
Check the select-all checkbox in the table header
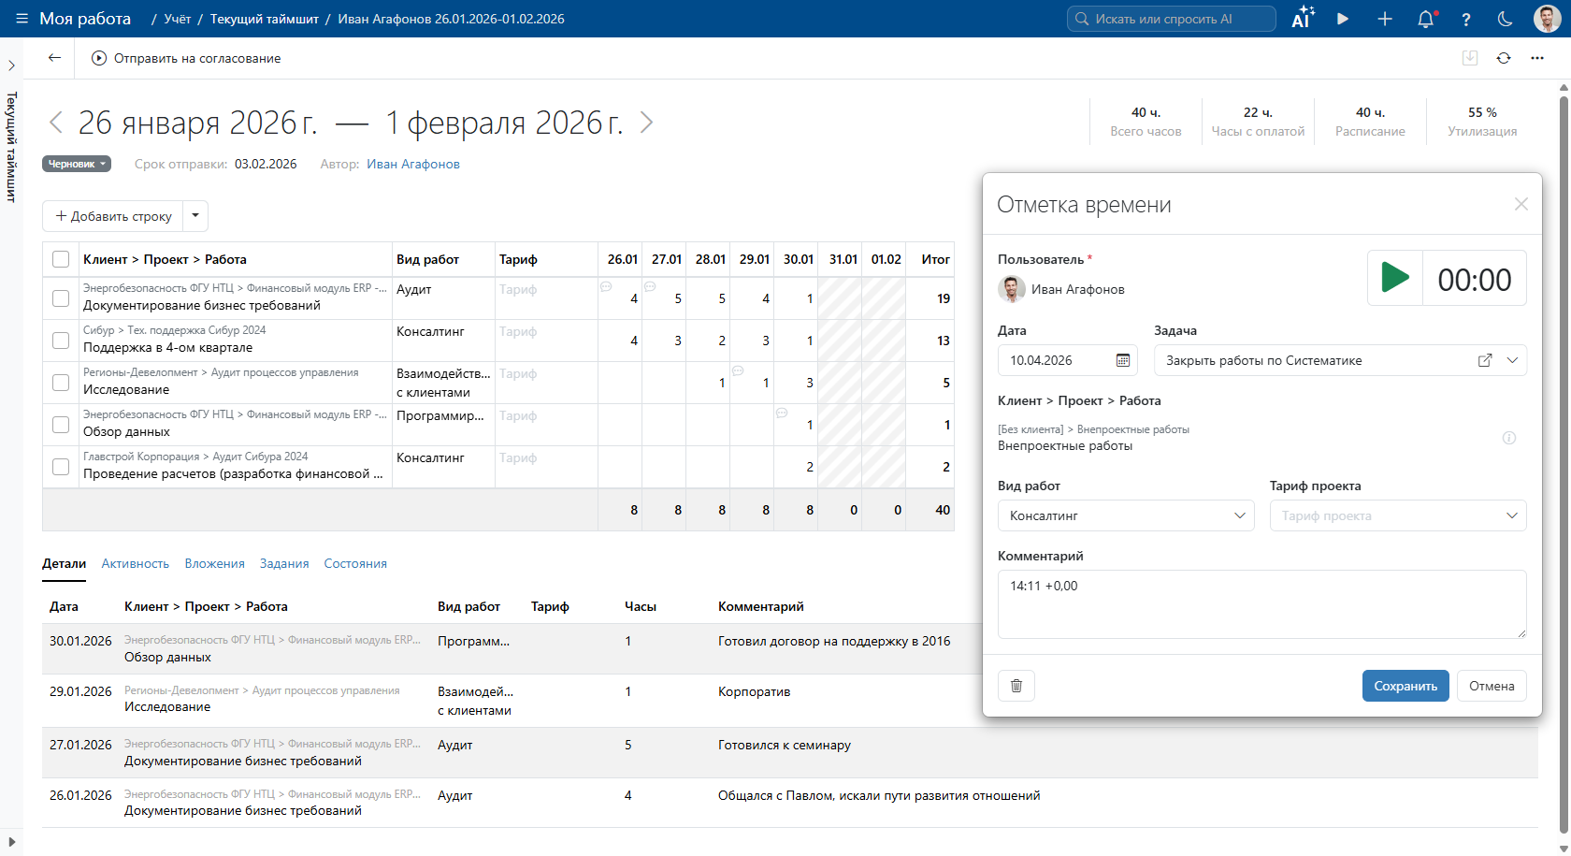[60, 259]
